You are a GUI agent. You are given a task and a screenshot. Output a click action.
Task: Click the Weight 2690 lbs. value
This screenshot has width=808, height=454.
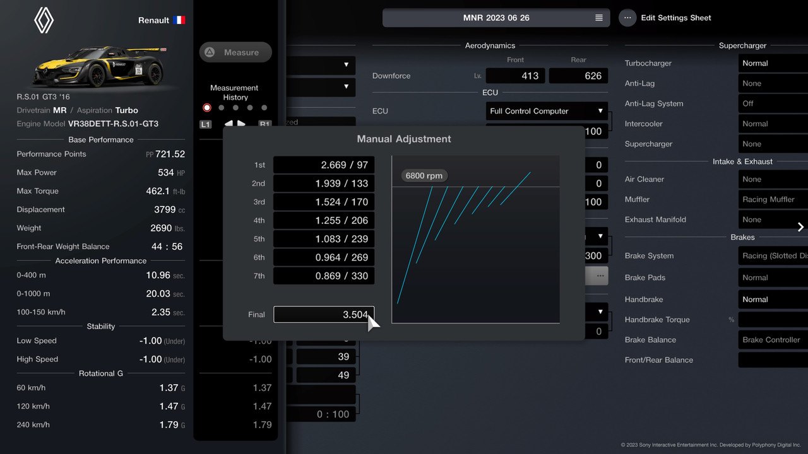(168, 228)
